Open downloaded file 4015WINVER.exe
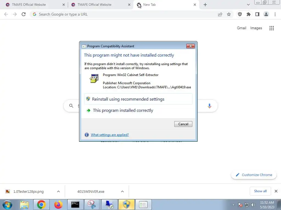The width and height of the screenshot is (281, 210). pyautogui.click(x=91, y=191)
